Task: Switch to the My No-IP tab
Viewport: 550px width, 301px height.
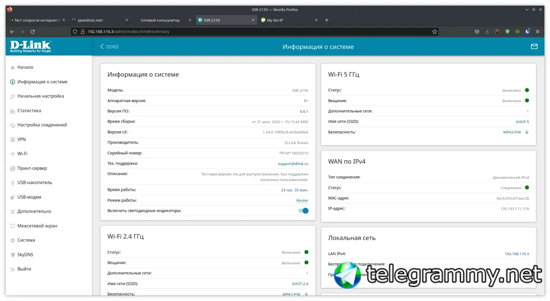Action: coord(289,20)
